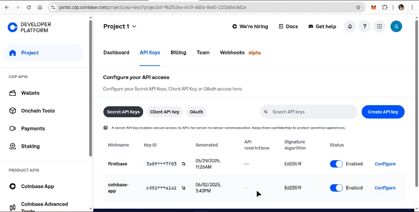Disable the firstbase API key toggle
The height and width of the screenshot is (212, 419).
point(336,164)
